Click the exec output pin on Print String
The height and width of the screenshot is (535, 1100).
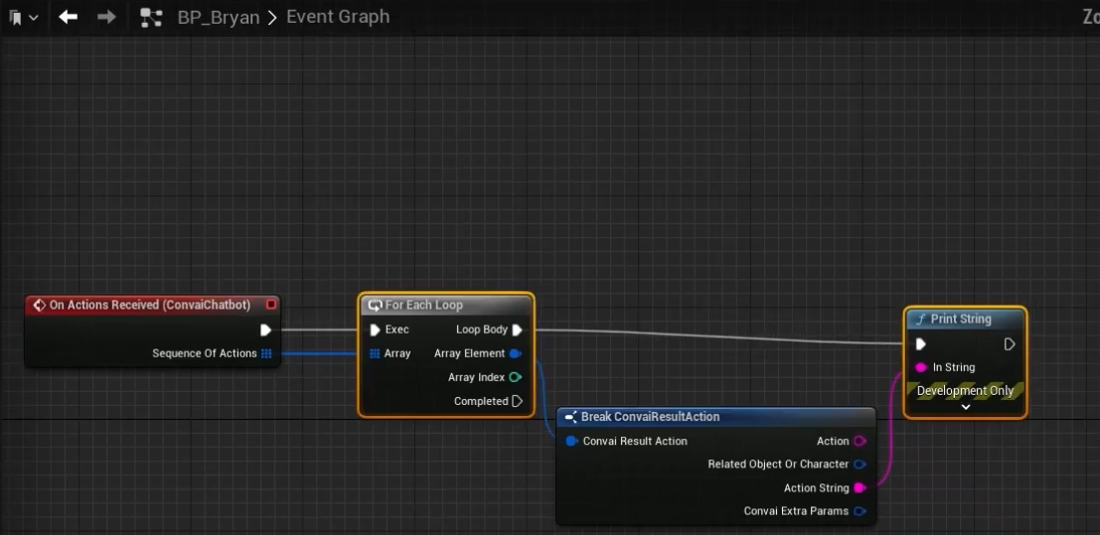pyautogui.click(x=1010, y=344)
